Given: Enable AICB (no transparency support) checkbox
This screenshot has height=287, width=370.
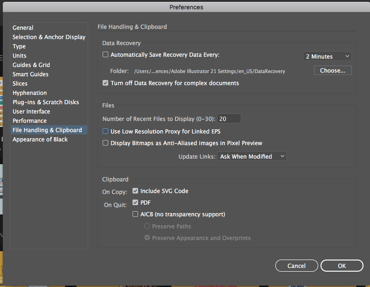Looking at the screenshot, I should (x=135, y=214).
